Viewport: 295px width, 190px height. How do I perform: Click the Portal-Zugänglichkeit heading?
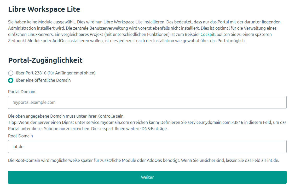(45, 60)
